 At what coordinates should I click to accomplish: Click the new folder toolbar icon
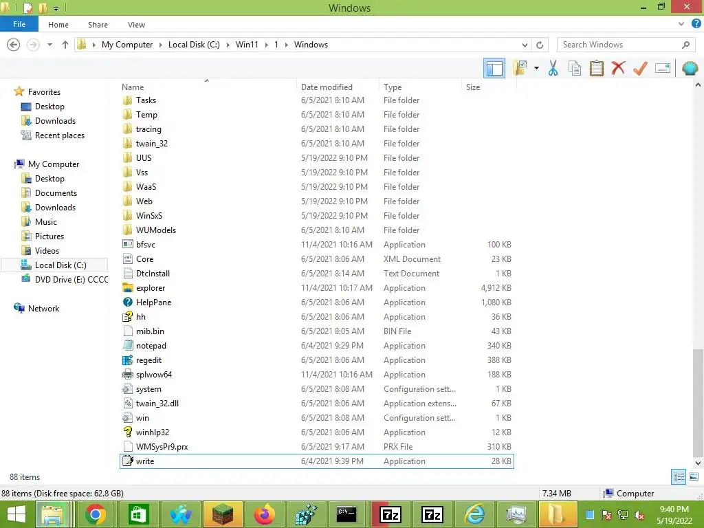[x=520, y=68]
